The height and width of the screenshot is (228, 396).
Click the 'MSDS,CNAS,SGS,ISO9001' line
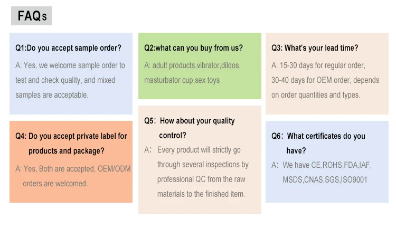(x=325, y=180)
